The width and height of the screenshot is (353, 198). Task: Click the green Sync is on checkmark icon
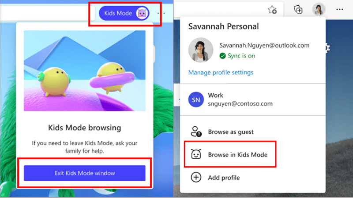222,56
